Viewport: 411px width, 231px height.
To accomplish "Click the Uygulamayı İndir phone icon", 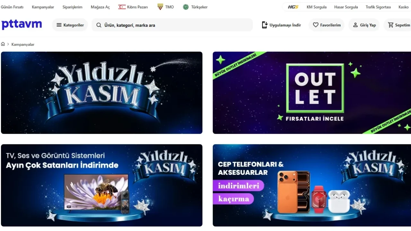I will click(265, 25).
